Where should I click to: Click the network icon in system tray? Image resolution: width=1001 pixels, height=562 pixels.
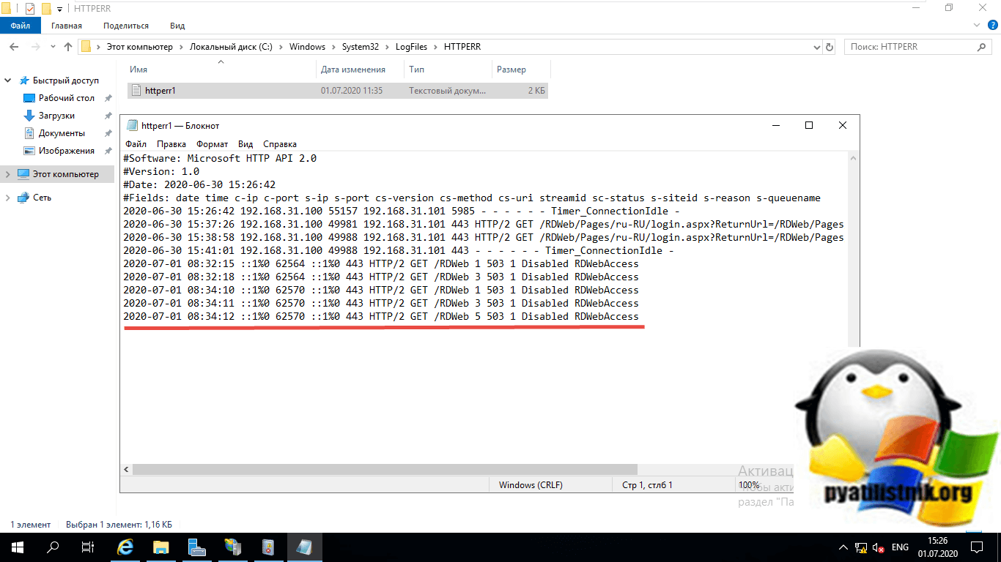tap(860, 547)
